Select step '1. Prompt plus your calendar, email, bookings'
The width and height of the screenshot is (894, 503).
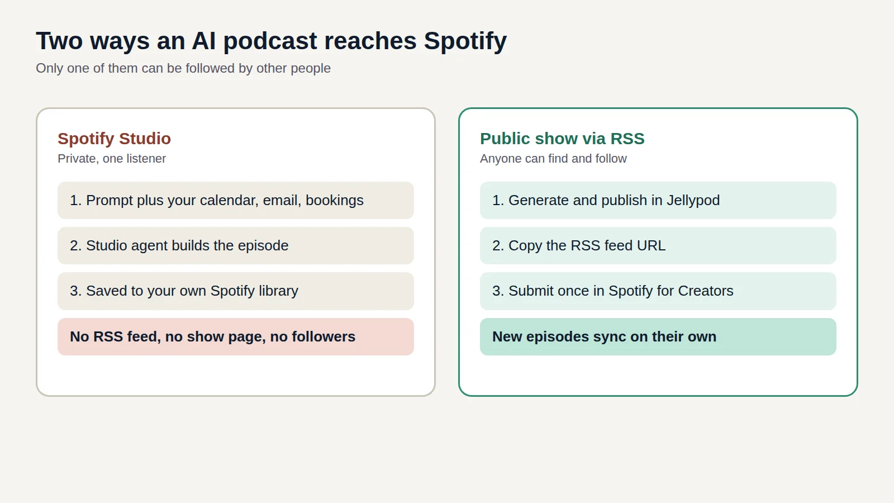coord(236,200)
